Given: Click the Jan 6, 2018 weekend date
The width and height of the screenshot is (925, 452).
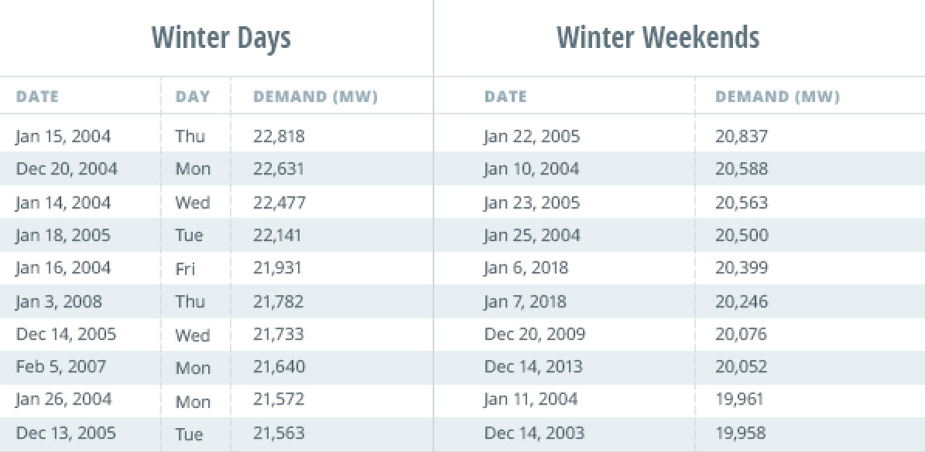Looking at the screenshot, I should [526, 269].
